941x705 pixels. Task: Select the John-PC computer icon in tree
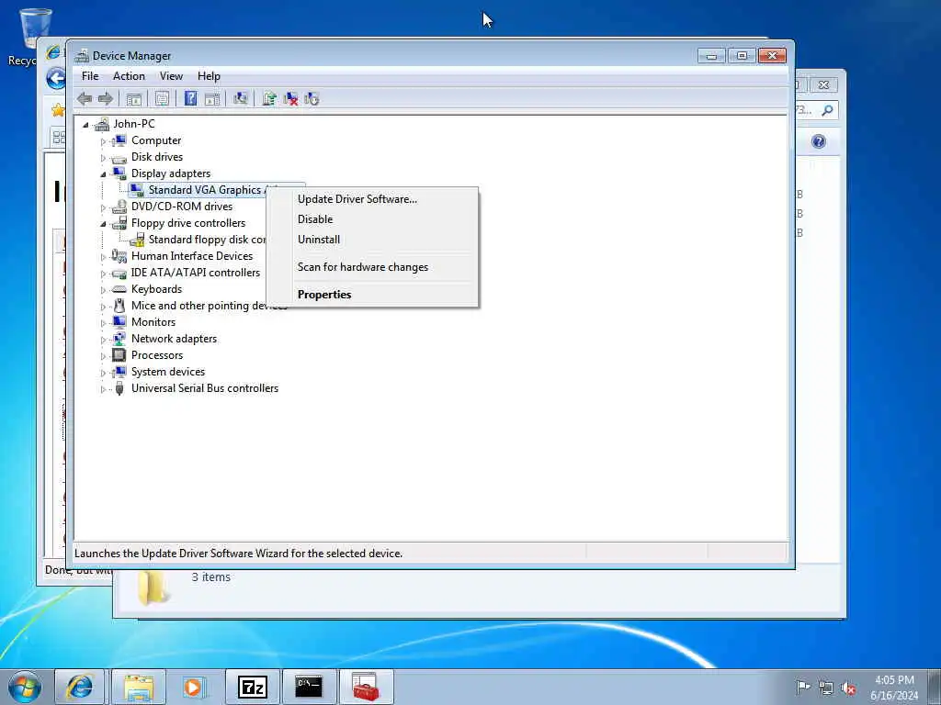[102, 124]
